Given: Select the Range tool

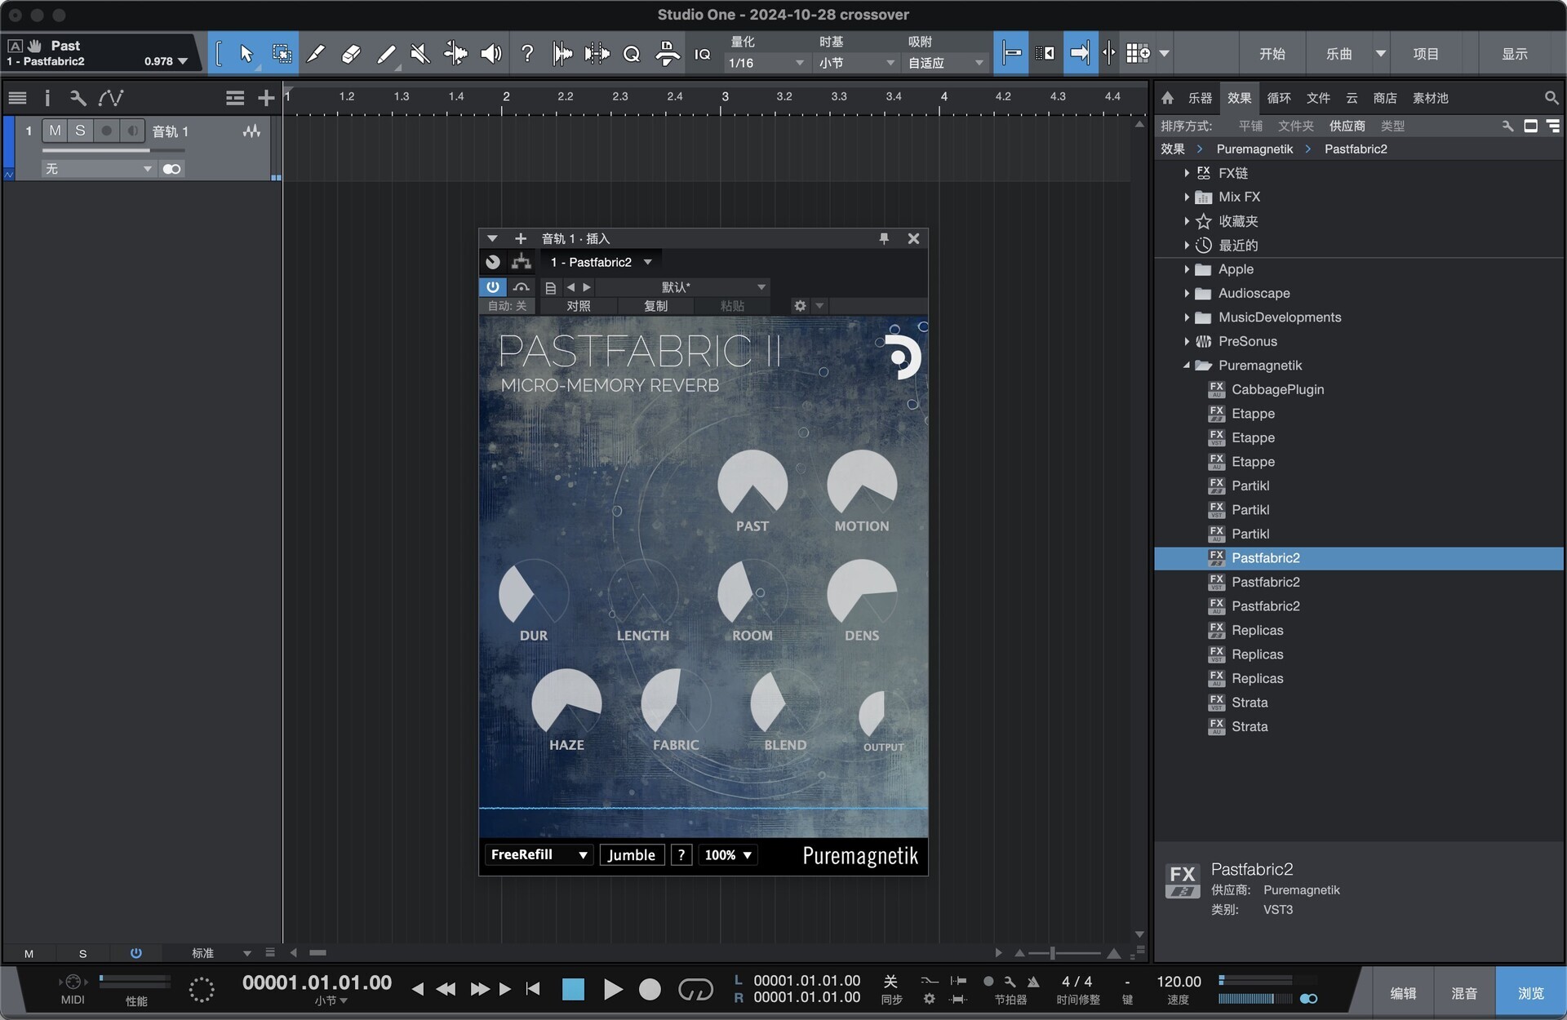Looking at the screenshot, I should (282, 54).
